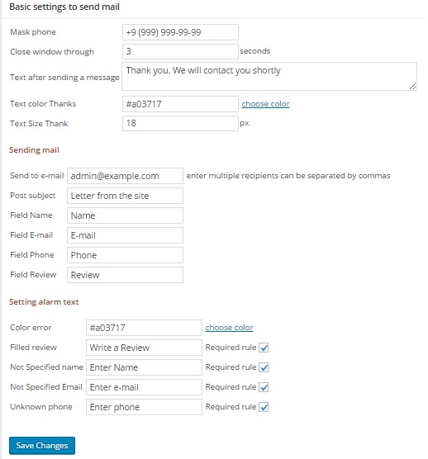Viewport: 428px width, 459px height.
Task: Grab the textarea resize handle corner
Action: (x=413, y=87)
